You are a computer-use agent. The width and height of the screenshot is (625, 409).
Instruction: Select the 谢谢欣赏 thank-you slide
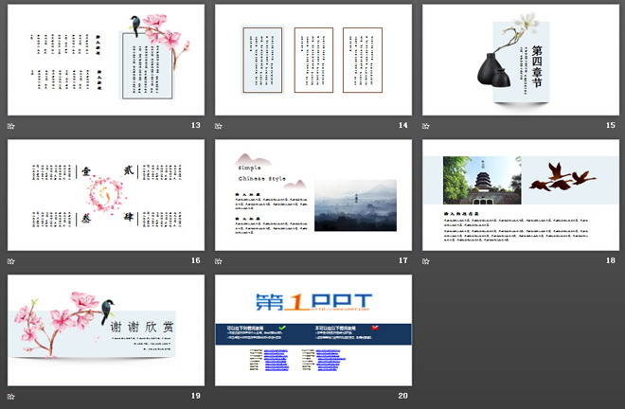point(105,329)
